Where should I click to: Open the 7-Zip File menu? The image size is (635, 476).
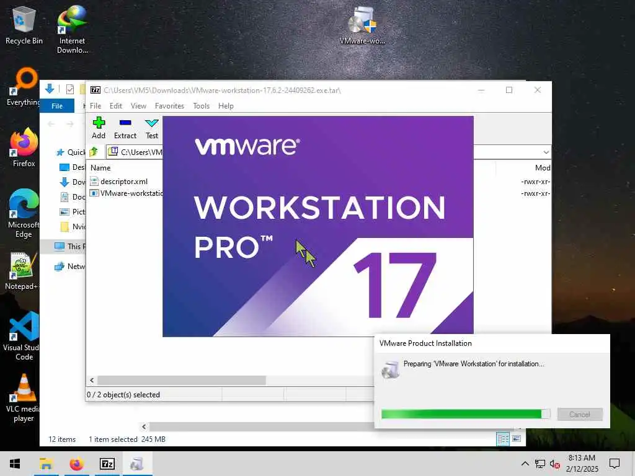(95, 105)
